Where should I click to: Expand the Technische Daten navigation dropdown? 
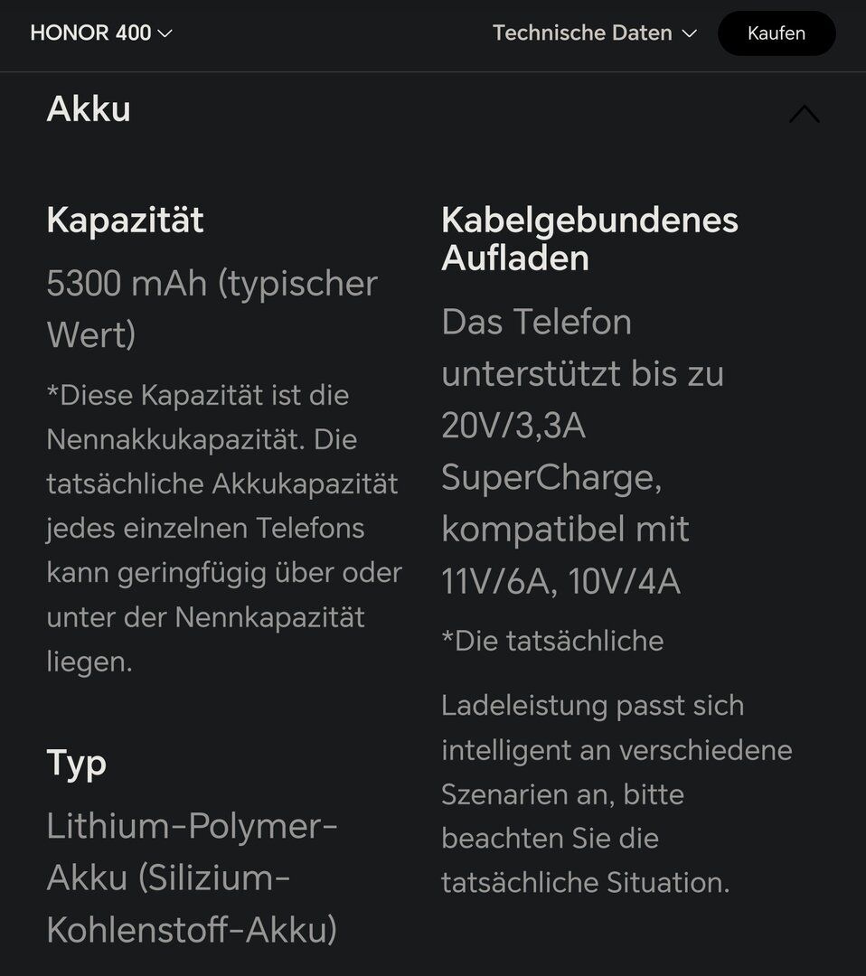(x=594, y=33)
